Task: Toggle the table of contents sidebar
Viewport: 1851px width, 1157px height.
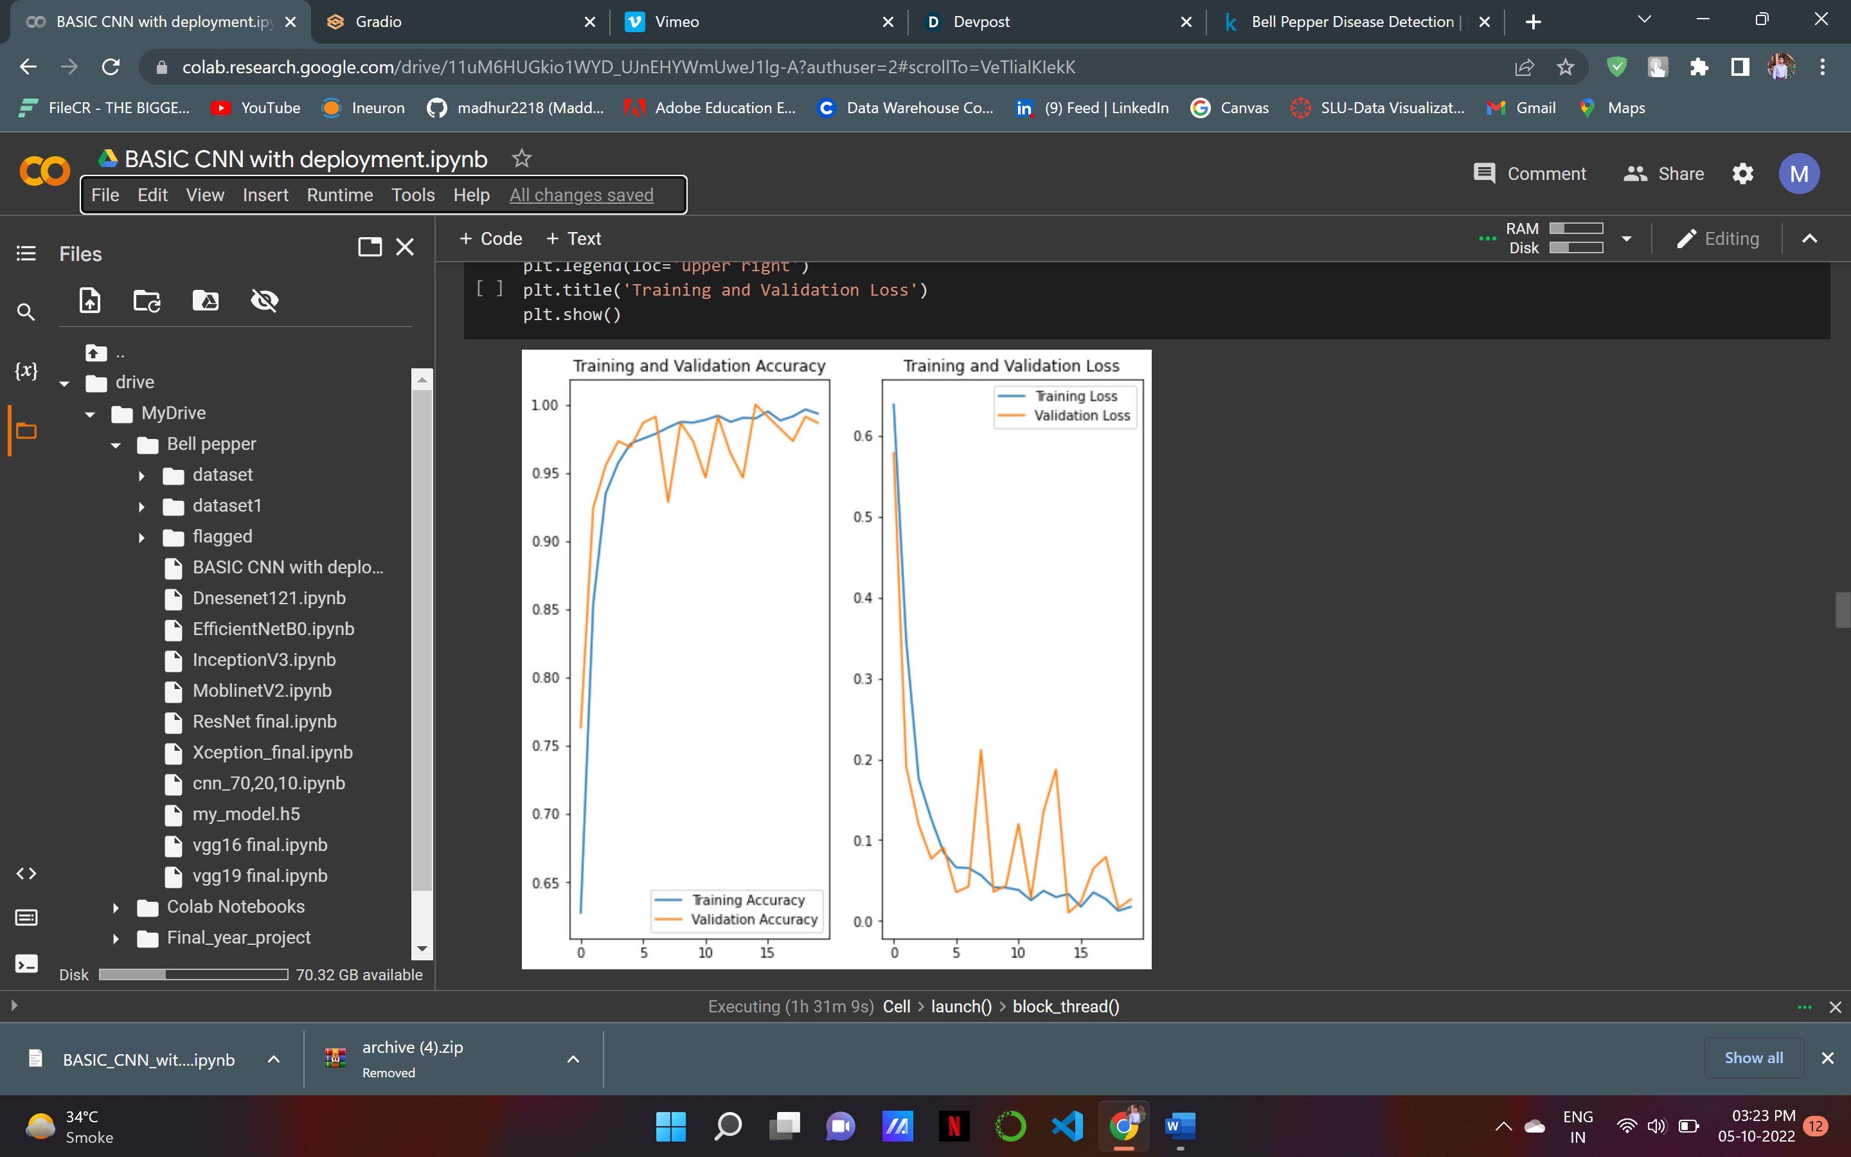Action: [26, 253]
